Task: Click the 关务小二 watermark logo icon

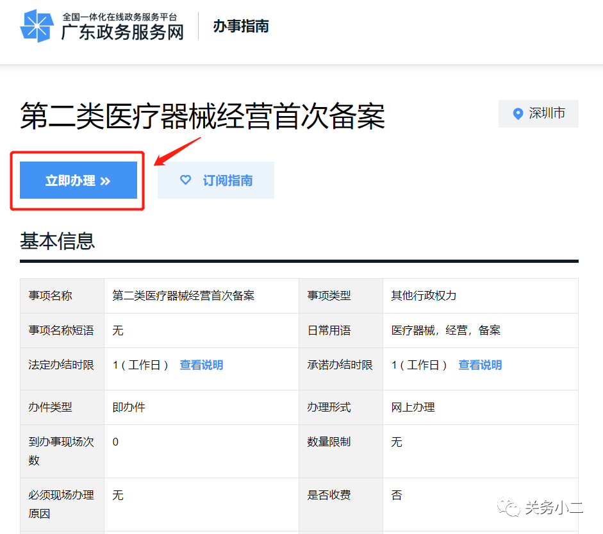Action: point(511,507)
